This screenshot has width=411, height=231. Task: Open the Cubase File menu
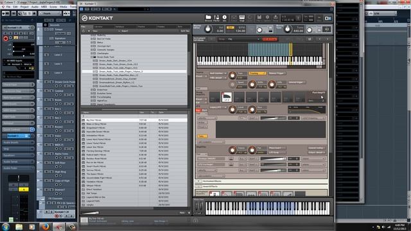point(8,7)
